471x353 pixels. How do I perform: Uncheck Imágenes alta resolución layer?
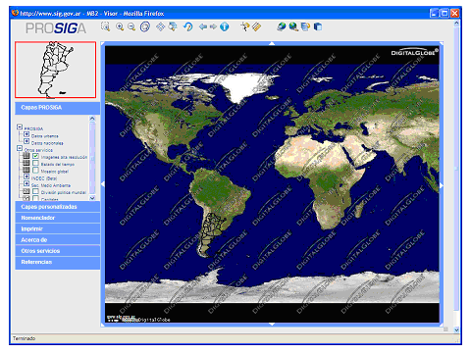35,156
